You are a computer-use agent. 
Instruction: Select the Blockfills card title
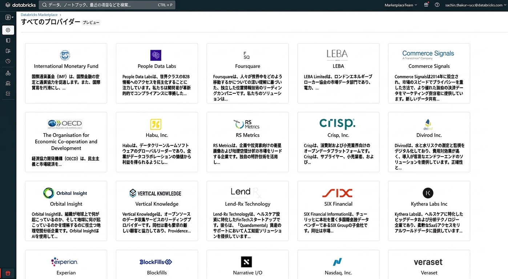tap(157, 273)
